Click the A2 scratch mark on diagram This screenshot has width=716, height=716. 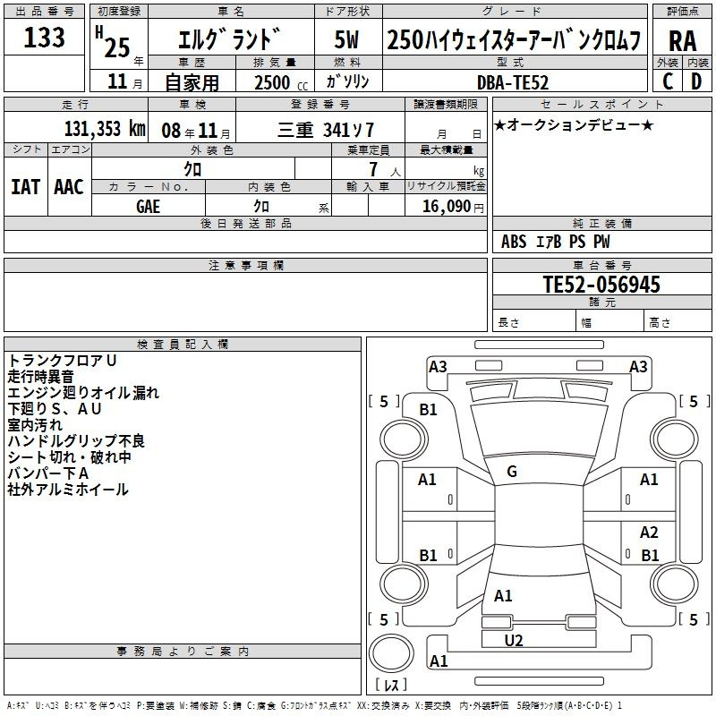point(649,533)
